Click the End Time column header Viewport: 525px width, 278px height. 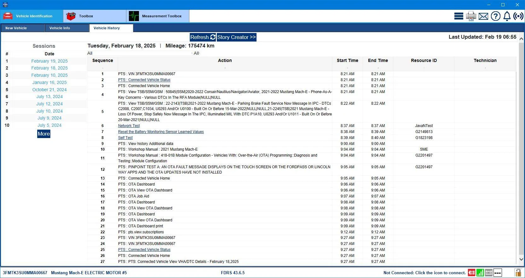(x=378, y=60)
